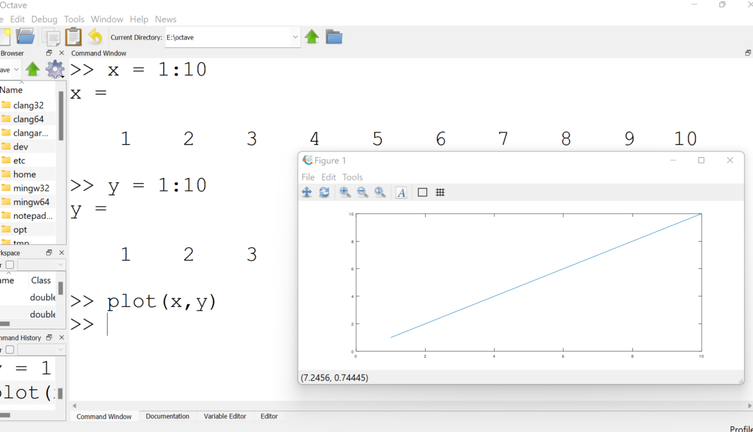Toggle grid icon in Figure 1
This screenshot has height=432, width=753.
[440, 193]
